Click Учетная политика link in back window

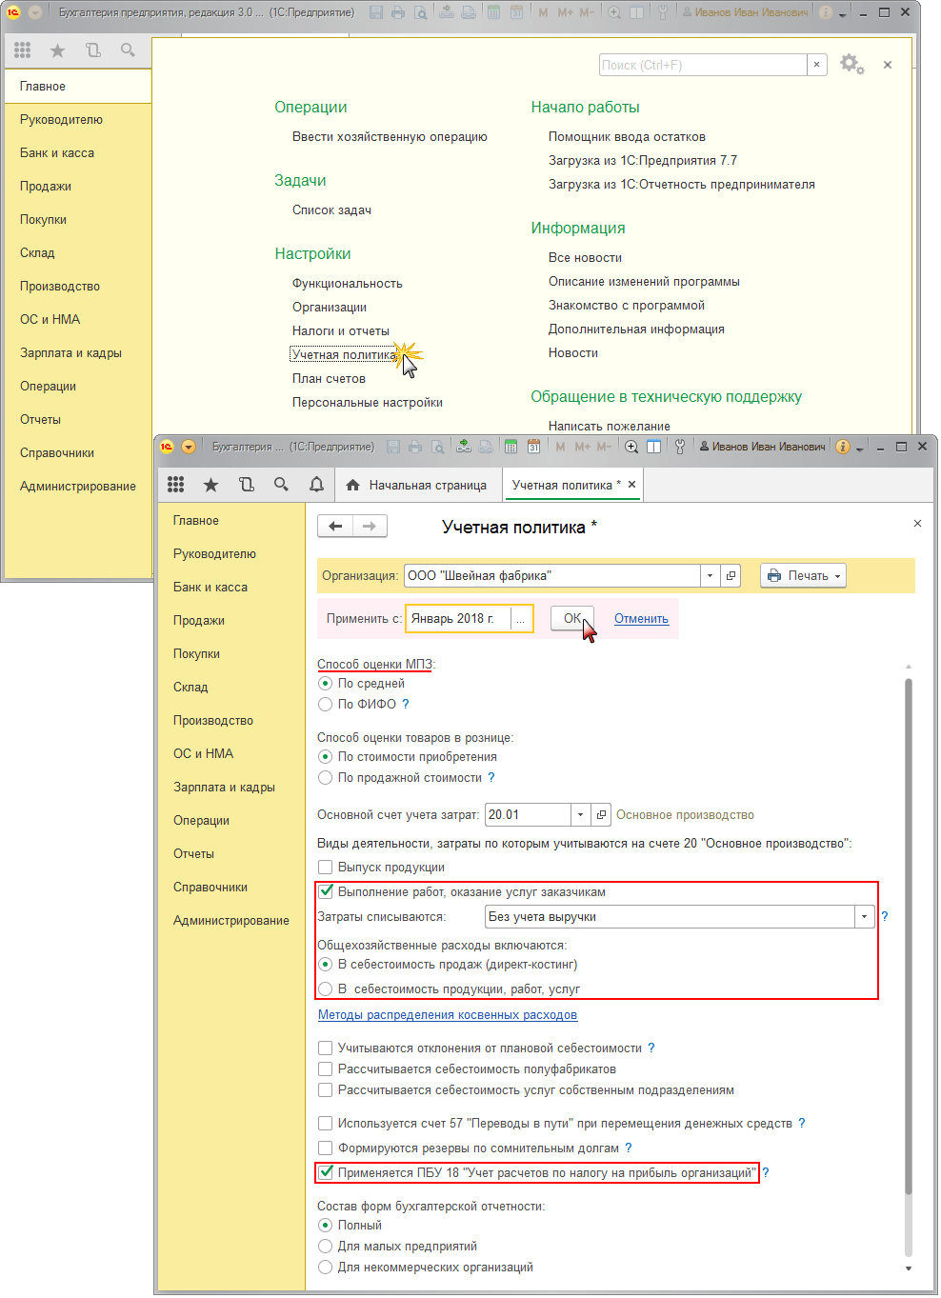pyautogui.click(x=344, y=354)
